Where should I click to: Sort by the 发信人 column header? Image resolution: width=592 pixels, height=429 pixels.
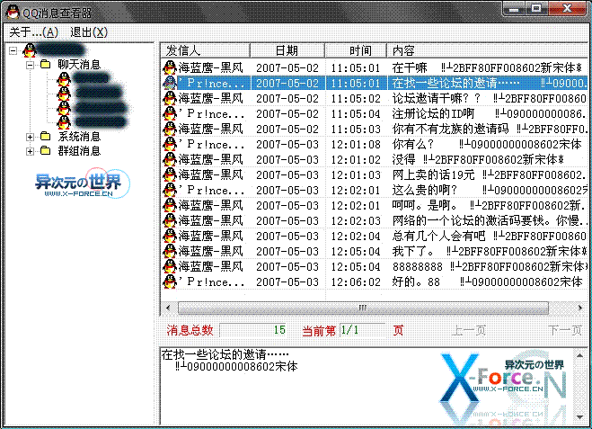205,50
